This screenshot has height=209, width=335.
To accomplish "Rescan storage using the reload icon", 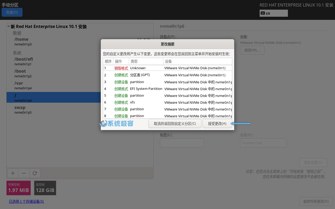I will click(35, 173).
